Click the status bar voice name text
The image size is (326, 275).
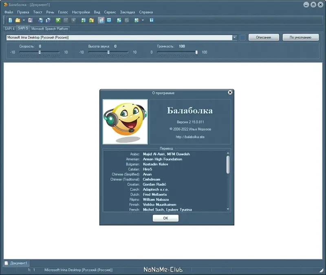(78, 270)
